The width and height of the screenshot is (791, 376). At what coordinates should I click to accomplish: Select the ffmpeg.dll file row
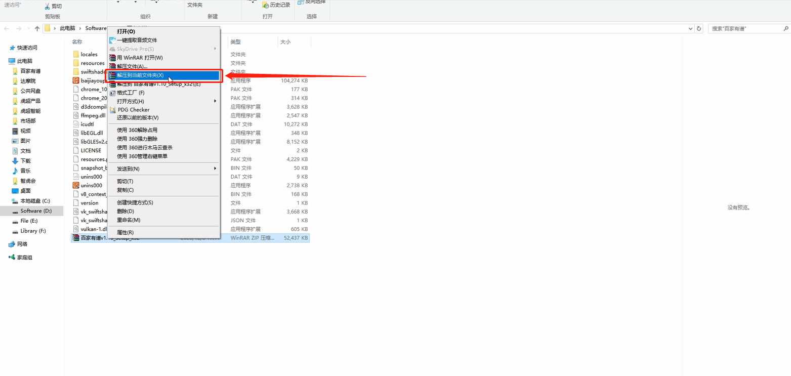(x=190, y=115)
